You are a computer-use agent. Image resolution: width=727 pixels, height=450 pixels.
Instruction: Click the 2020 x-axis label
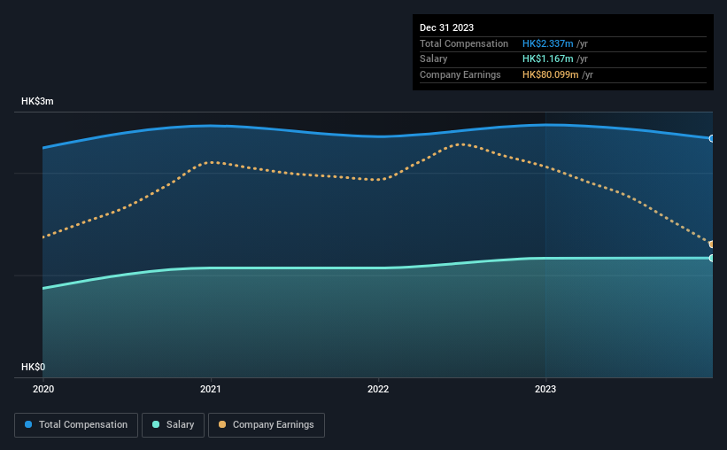click(43, 389)
